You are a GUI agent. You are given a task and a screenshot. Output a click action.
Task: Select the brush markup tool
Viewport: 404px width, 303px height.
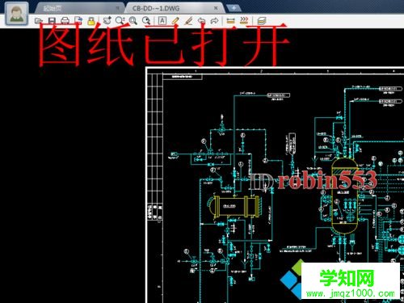pyautogui.click(x=188, y=20)
